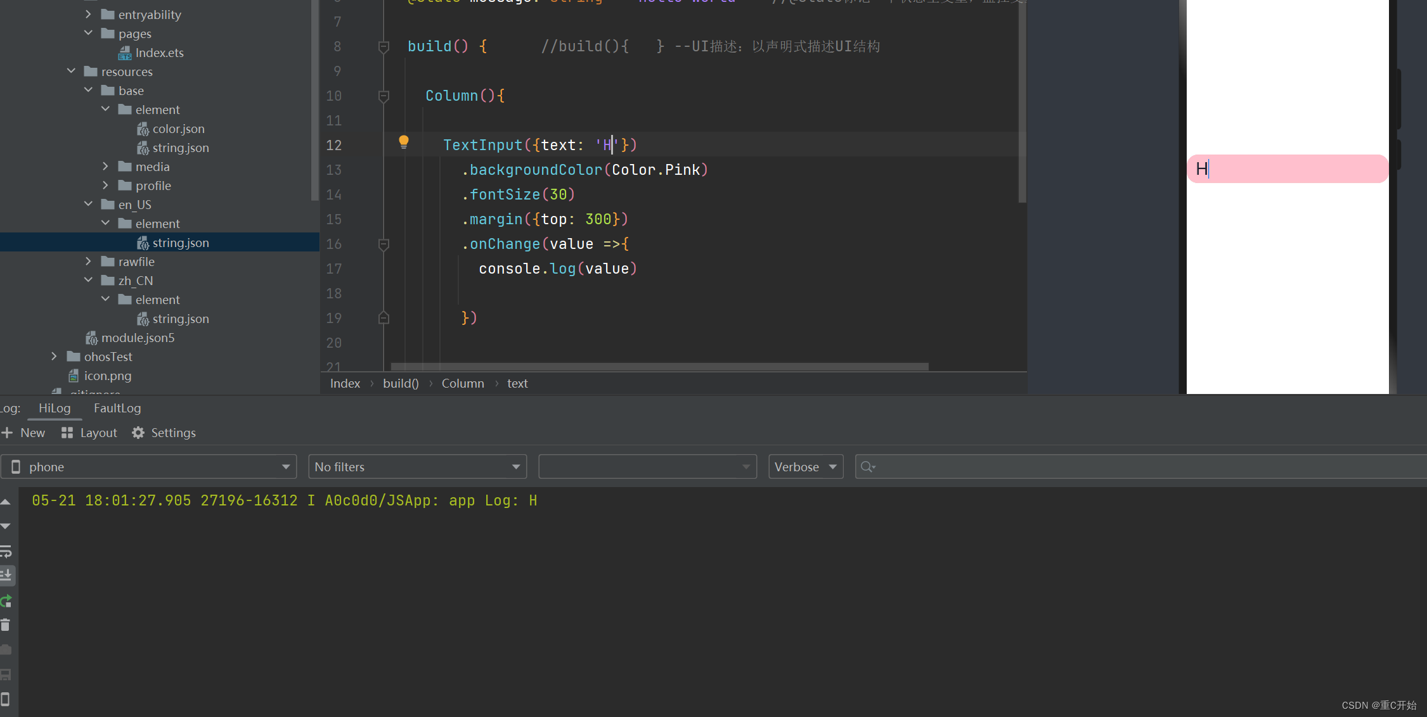Viewport: 1427px width, 717px height.
Task: Open the Verbose log level dropdown
Action: 805,467
